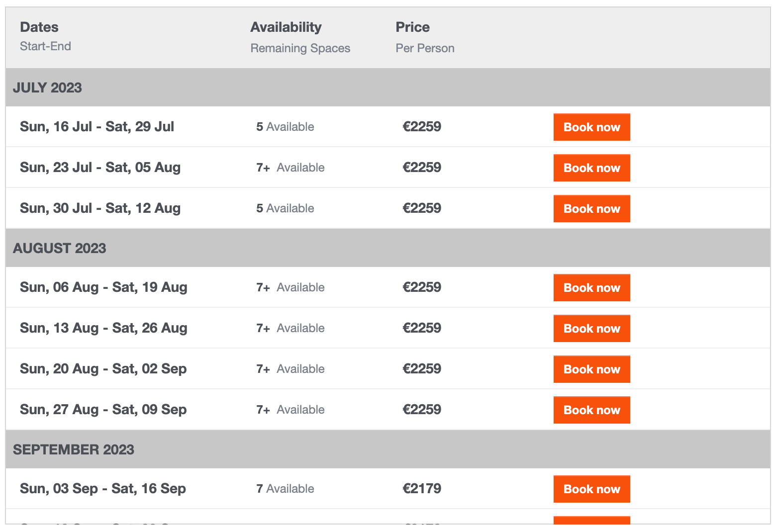The image size is (776, 529).
Task: Click the €2179 price for 03 Sep
Action: [422, 488]
